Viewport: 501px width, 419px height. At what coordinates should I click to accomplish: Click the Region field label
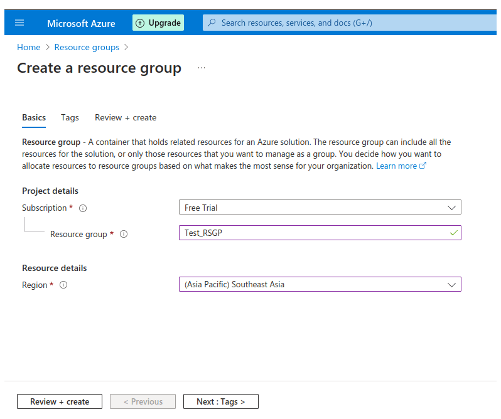[35, 285]
